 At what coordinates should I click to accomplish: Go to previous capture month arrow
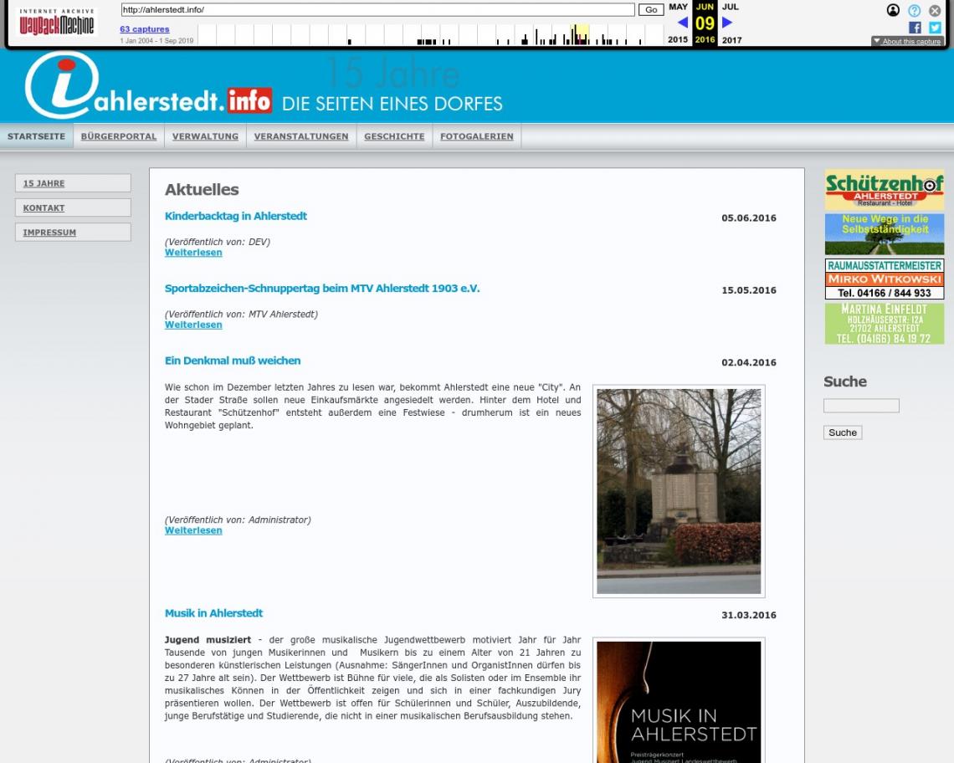click(x=683, y=23)
